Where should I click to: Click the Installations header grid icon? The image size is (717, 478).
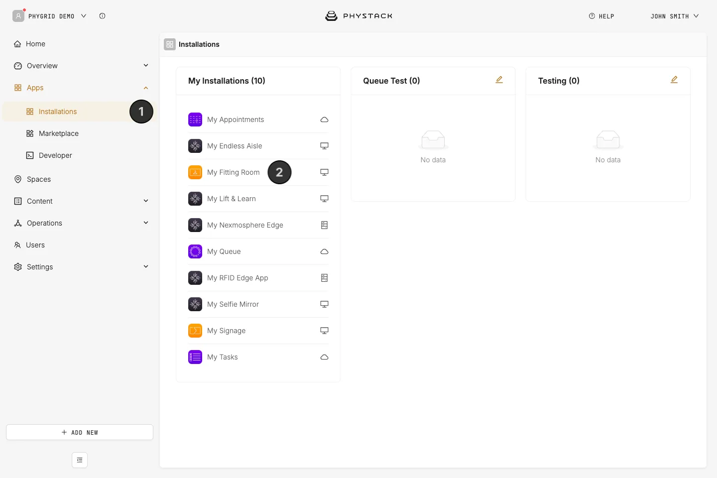(x=170, y=44)
